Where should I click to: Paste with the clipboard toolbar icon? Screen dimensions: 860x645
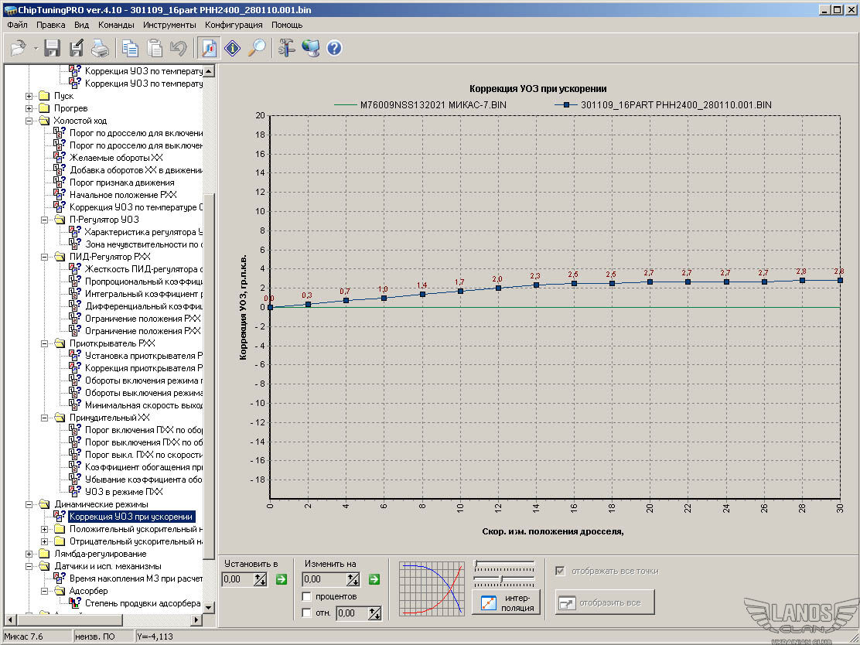[155, 48]
